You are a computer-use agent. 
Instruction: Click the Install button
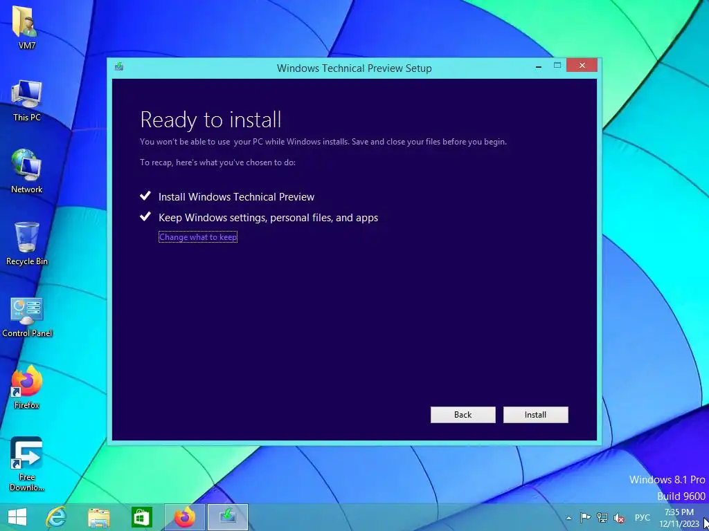pyautogui.click(x=535, y=415)
